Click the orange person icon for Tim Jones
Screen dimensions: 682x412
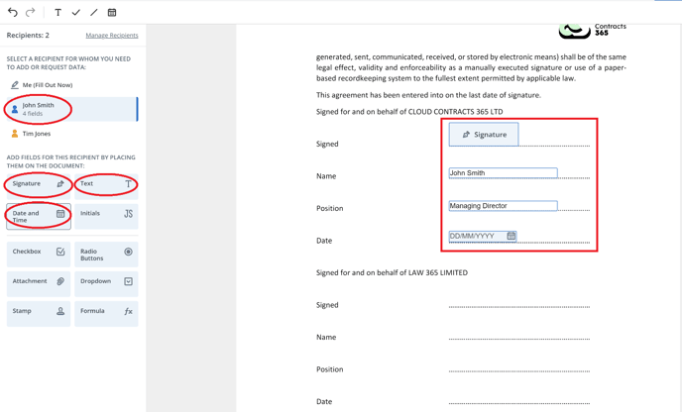coord(15,134)
